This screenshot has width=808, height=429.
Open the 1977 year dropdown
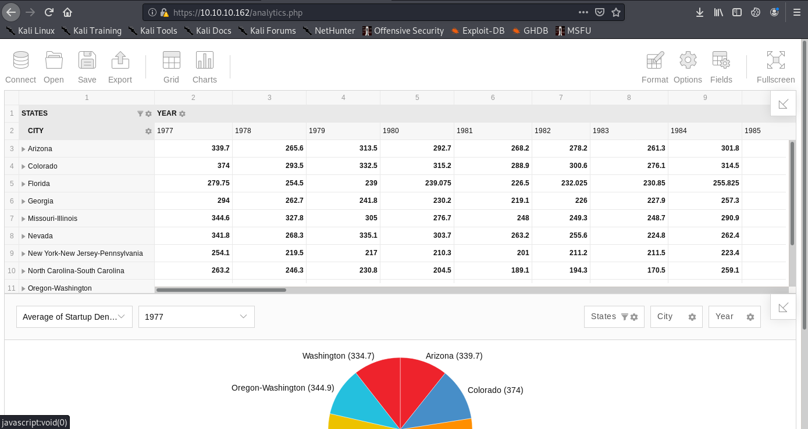(x=197, y=317)
